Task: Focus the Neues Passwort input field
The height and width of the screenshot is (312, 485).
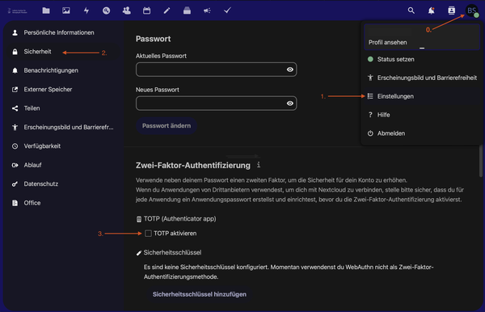Action: 216,103
